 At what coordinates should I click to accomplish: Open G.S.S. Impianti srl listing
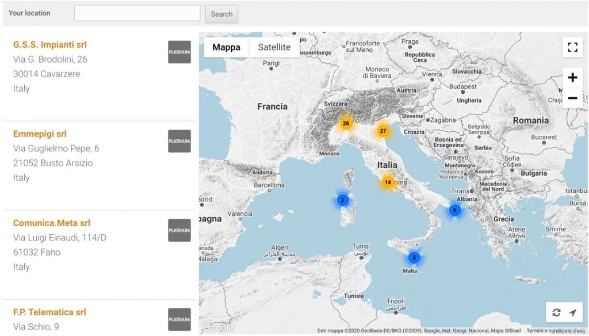[x=50, y=45]
